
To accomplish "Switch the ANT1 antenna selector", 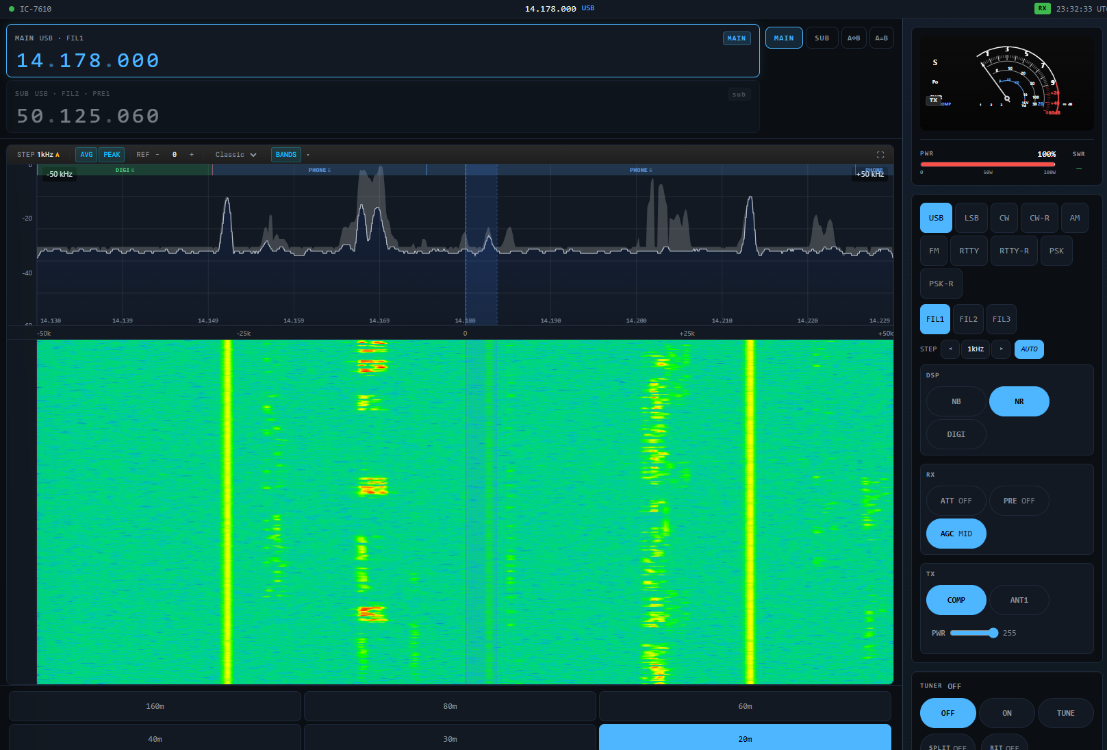I will (1019, 600).
